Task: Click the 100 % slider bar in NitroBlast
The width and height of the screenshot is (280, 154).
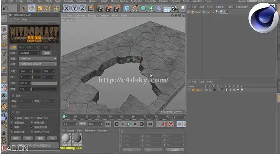Action: pyautogui.click(x=44, y=83)
